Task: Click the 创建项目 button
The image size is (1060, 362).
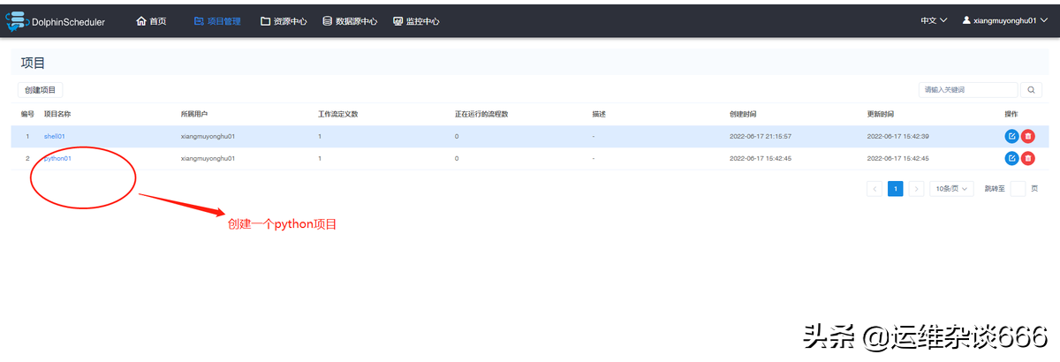Action: [x=40, y=90]
